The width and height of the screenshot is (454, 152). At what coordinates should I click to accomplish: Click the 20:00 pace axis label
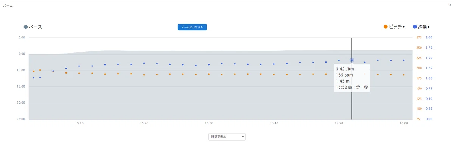tap(21, 103)
